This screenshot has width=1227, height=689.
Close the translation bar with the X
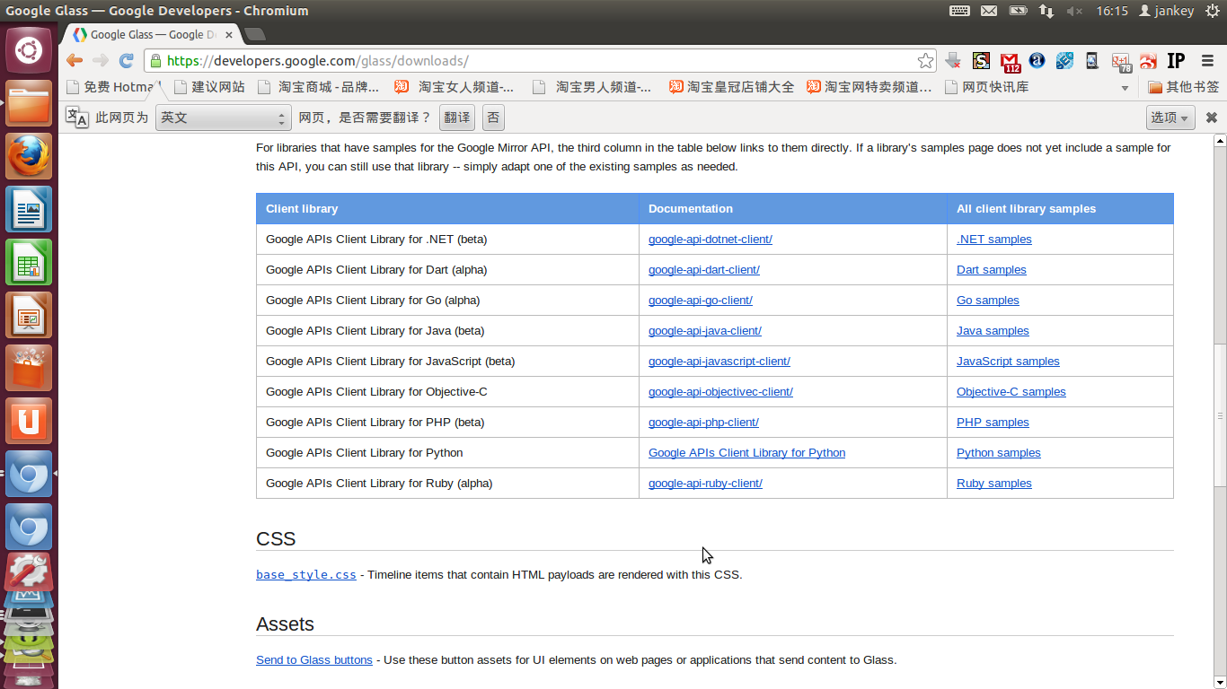pos(1211,118)
